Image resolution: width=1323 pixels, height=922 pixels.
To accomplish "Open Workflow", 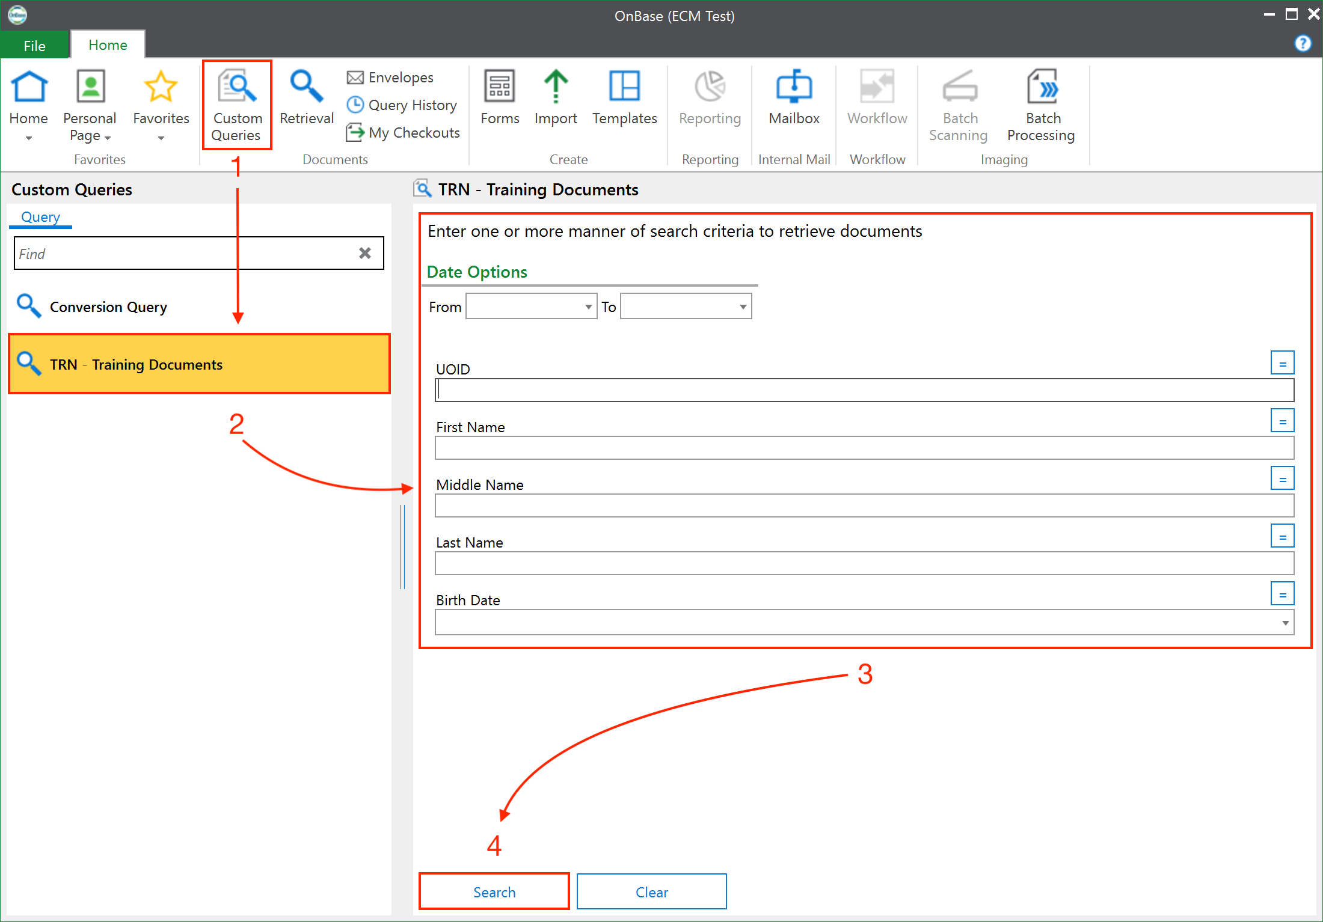I will pyautogui.click(x=877, y=97).
